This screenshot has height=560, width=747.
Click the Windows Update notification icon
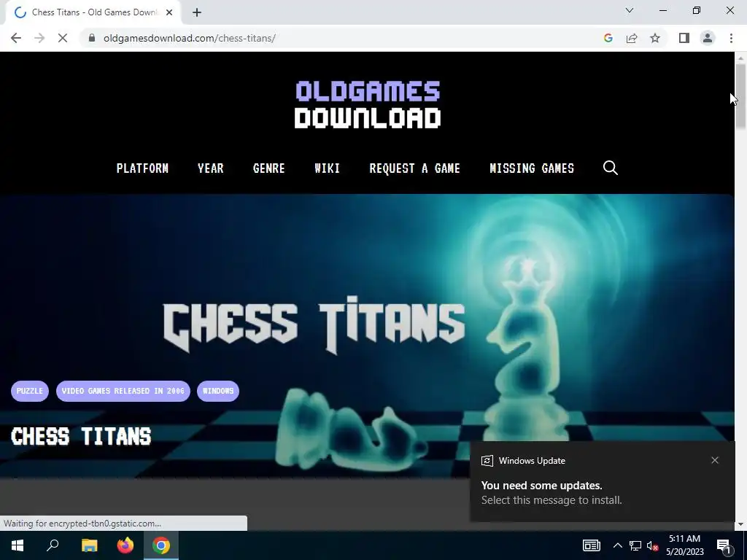(x=487, y=461)
